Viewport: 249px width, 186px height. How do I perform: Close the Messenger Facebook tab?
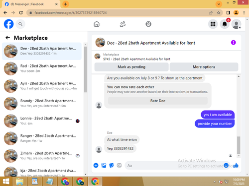[56, 4]
